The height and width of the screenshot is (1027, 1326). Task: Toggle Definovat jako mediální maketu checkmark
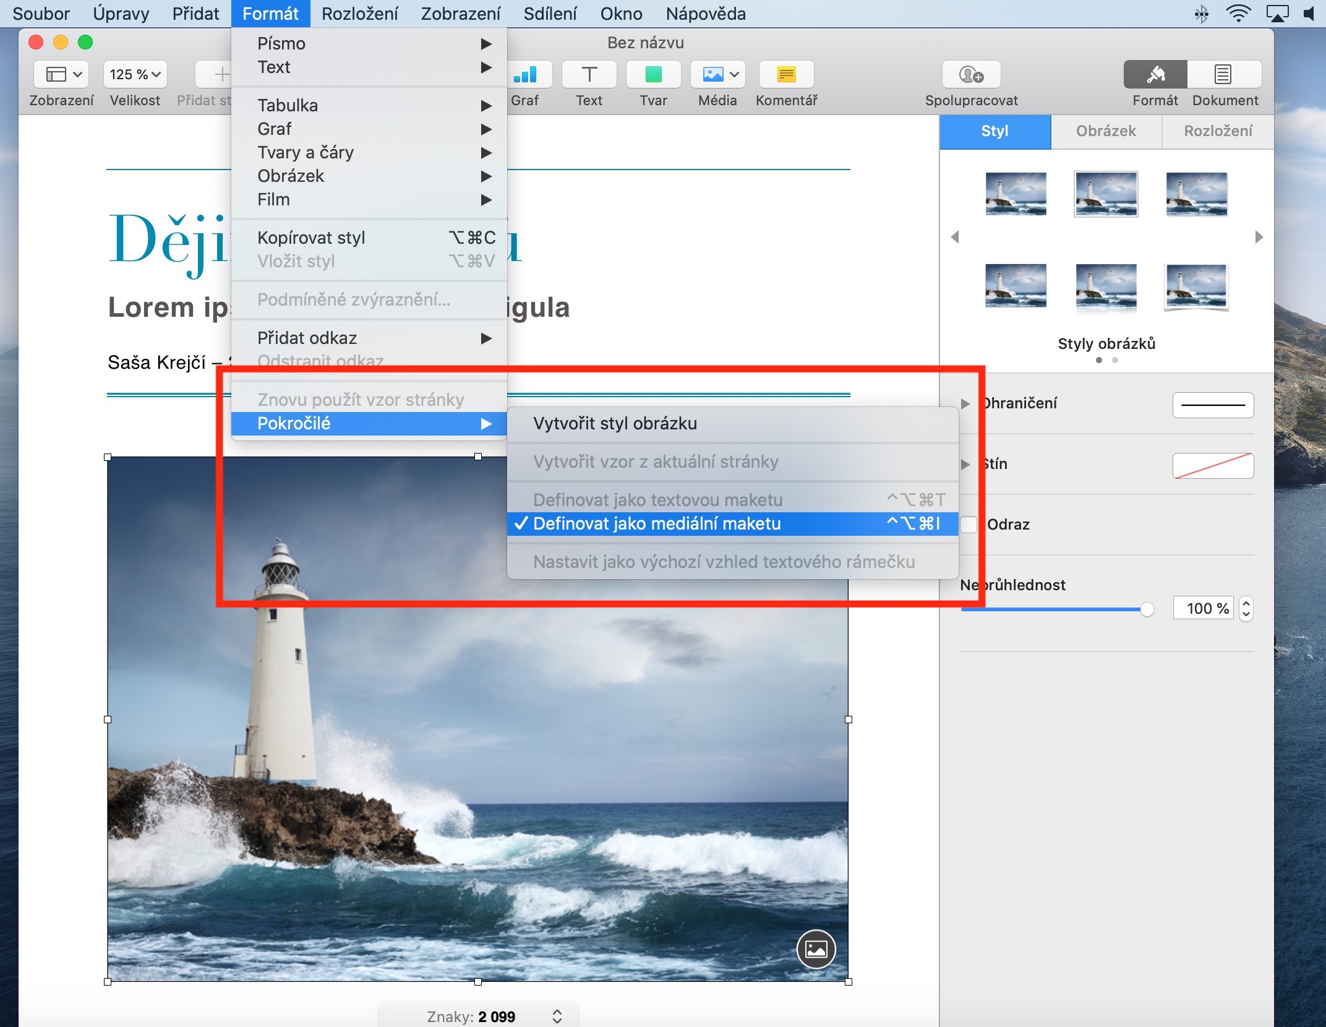[x=657, y=524]
